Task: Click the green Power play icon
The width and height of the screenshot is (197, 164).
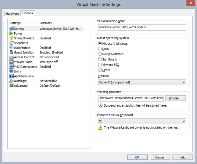Action: (x=11, y=33)
